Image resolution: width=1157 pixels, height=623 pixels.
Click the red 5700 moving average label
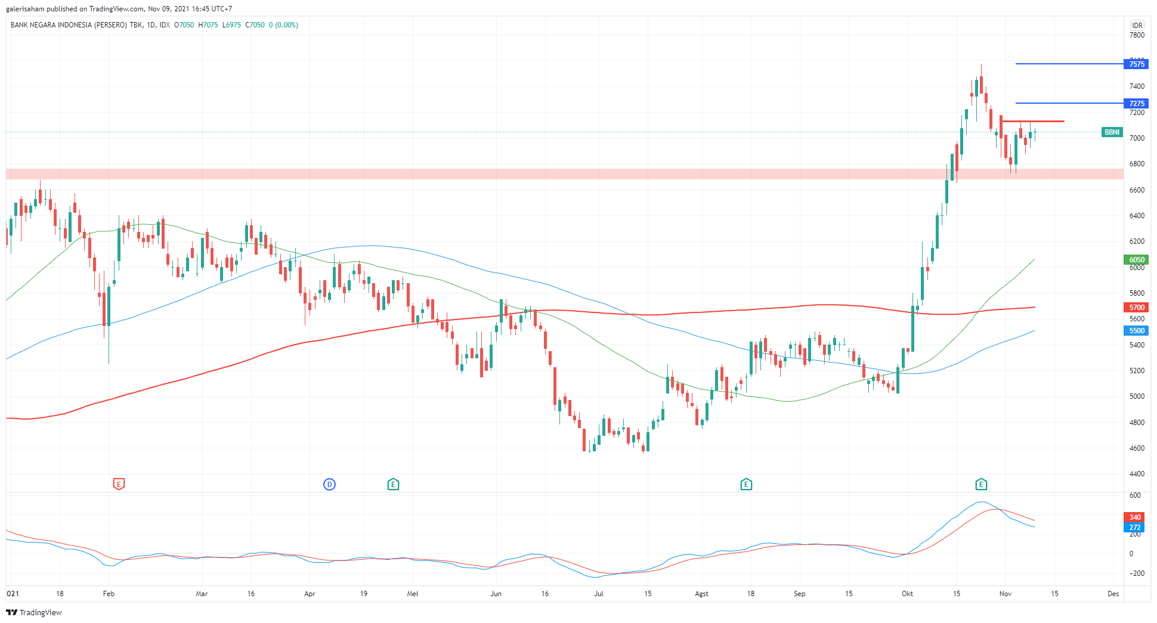pyautogui.click(x=1136, y=308)
